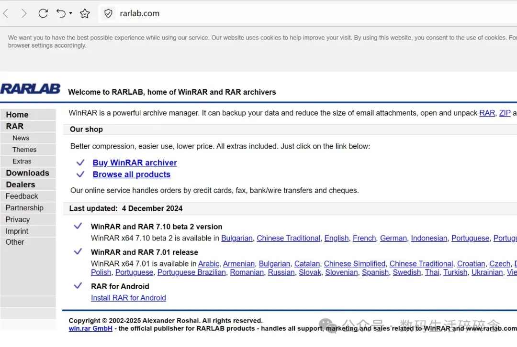
Task: Click the Buy WinRAR archiver link
Action: (x=135, y=163)
